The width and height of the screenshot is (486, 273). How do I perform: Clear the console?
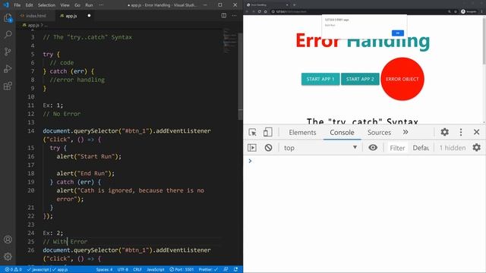268,148
